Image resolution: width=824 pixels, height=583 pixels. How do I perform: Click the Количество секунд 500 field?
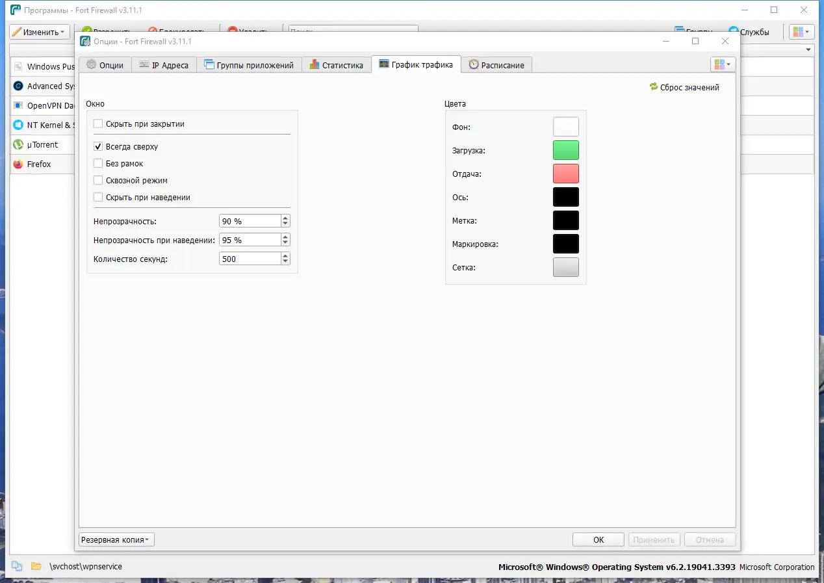[x=250, y=259]
